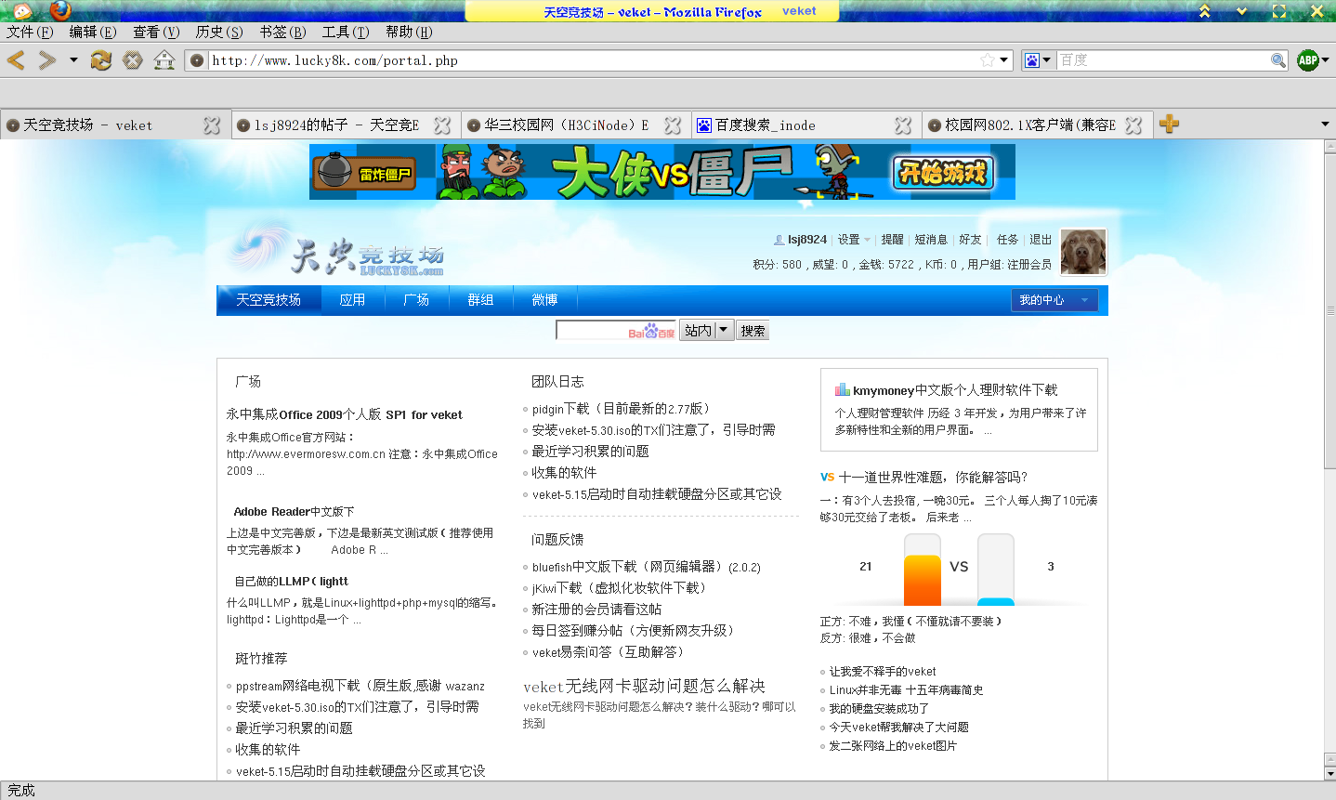This screenshot has width=1336, height=800.
Task: Open 十一道世界性难题 debate link
Action: (x=933, y=477)
